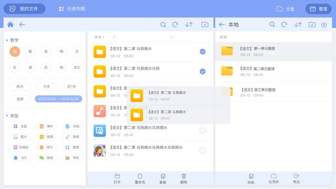This screenshot has height=189, width=336.
Task: Open sort options in left file pane
Action: (189, 25)
